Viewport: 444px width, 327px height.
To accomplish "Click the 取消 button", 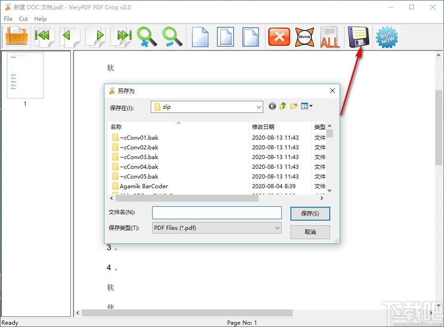I will click(x=310, y=232).
